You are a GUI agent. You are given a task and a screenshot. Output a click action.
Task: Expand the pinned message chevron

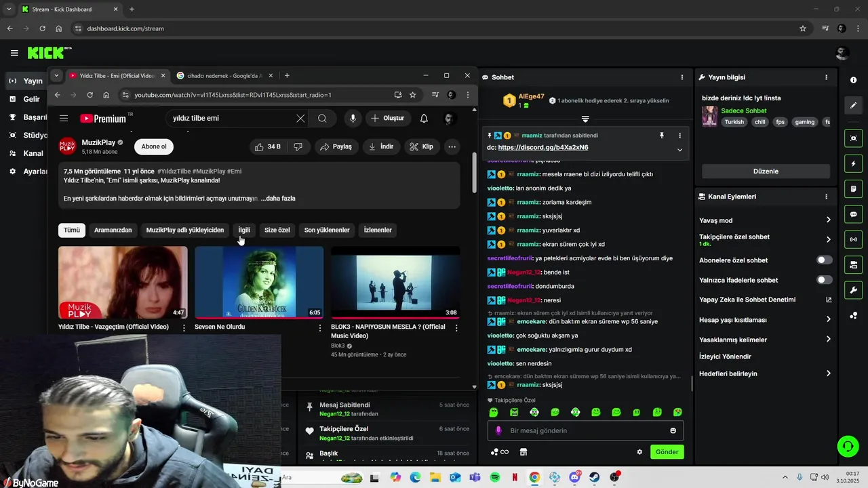[x=679, y=150]
